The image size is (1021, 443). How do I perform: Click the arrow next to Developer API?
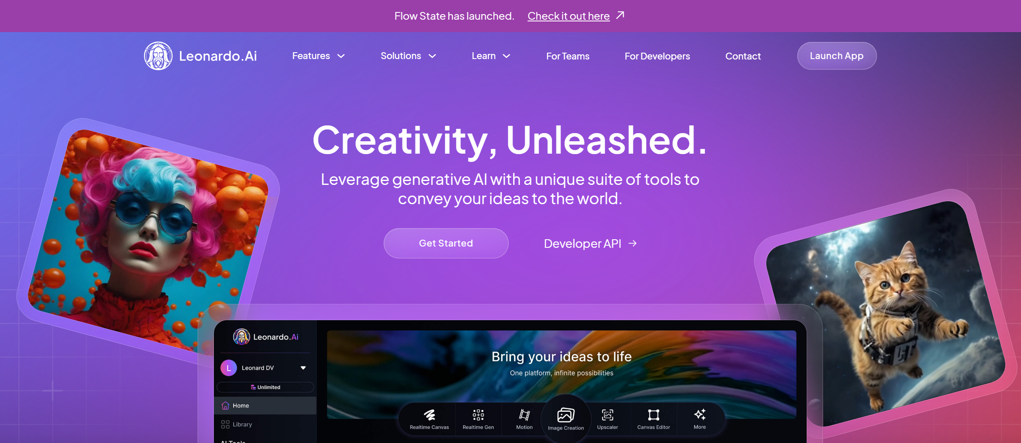click(632, 243)
